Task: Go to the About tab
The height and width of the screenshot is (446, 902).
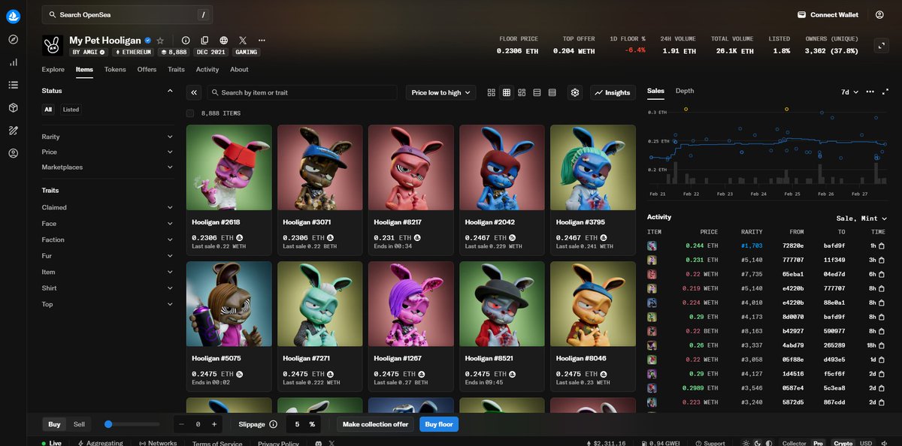Action: (239, 69)
